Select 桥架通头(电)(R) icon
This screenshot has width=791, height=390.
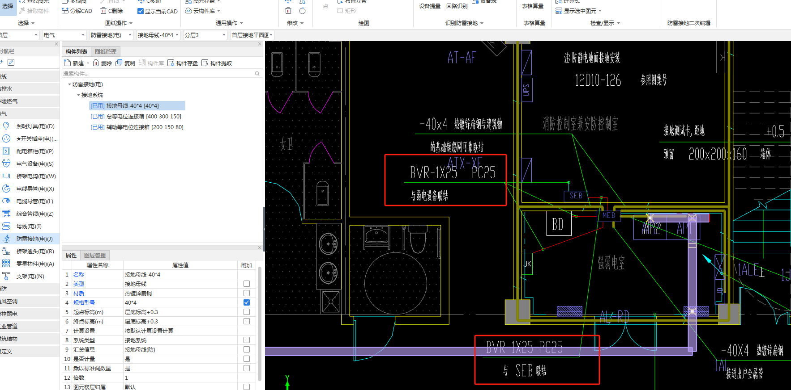point(6,251)
